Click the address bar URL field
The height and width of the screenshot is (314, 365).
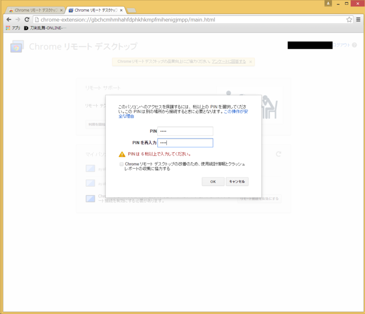tap(193, 20)
